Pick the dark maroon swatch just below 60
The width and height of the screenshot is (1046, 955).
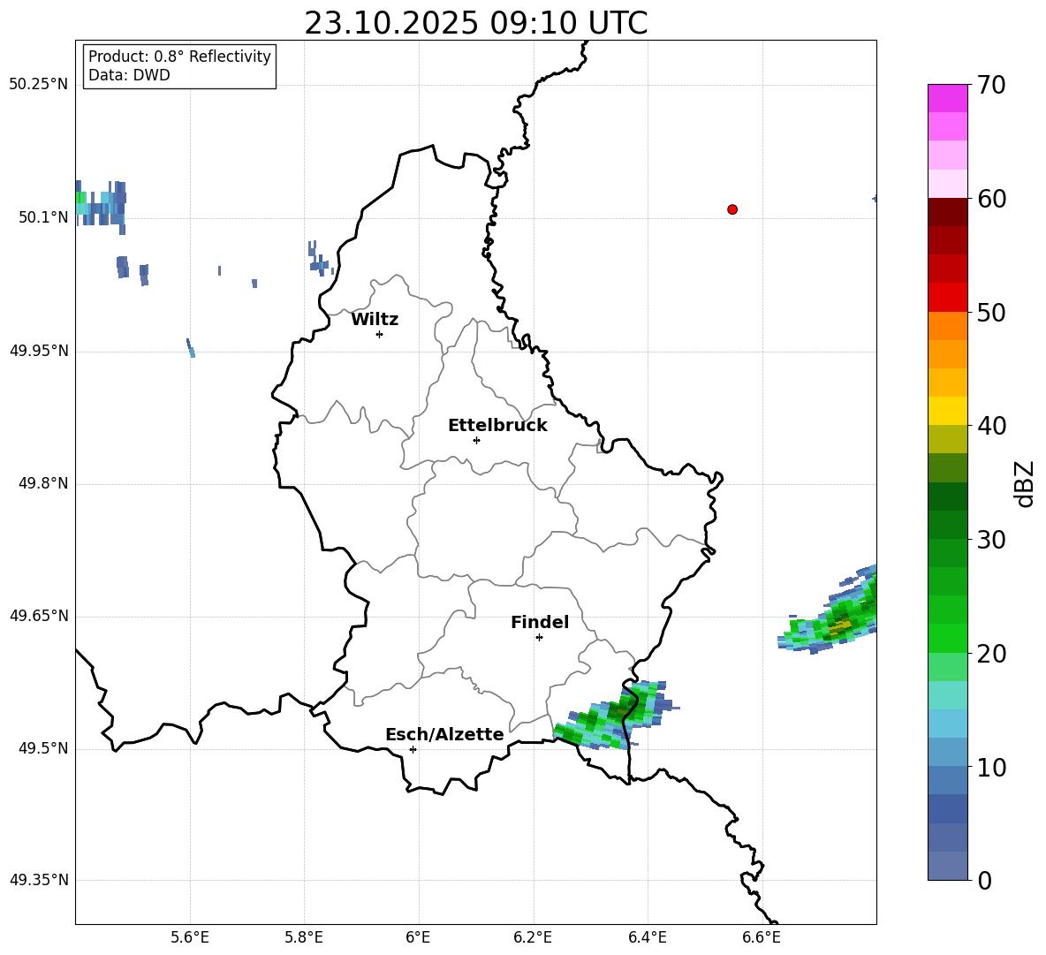[x=948, y=212]
